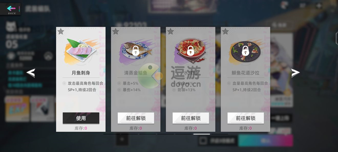Image resolution: width=338 pixels, height=152 pixels.
Task: Toggle the star on 水煮鱼 card
Action: point(171,31)
